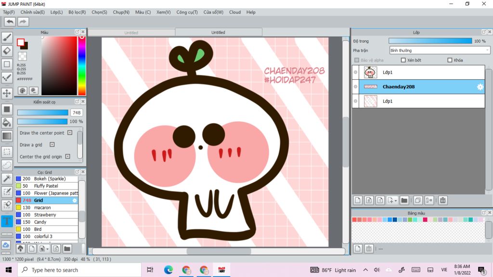493x277 pixels.
Task: Open the taskbar notification center
Action: coord(481,270)
